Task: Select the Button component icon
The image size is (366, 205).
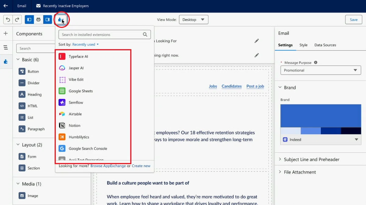Action: (x=22, y=71)
